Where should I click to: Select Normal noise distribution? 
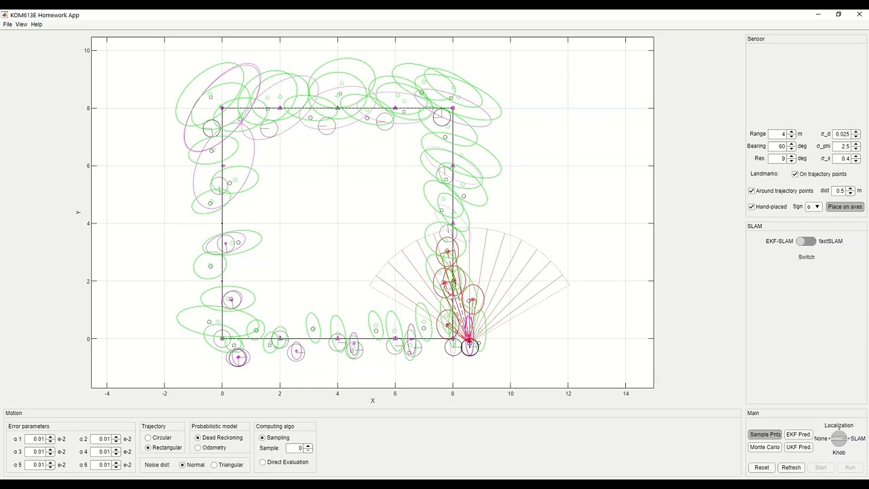(x=183, y=465)
